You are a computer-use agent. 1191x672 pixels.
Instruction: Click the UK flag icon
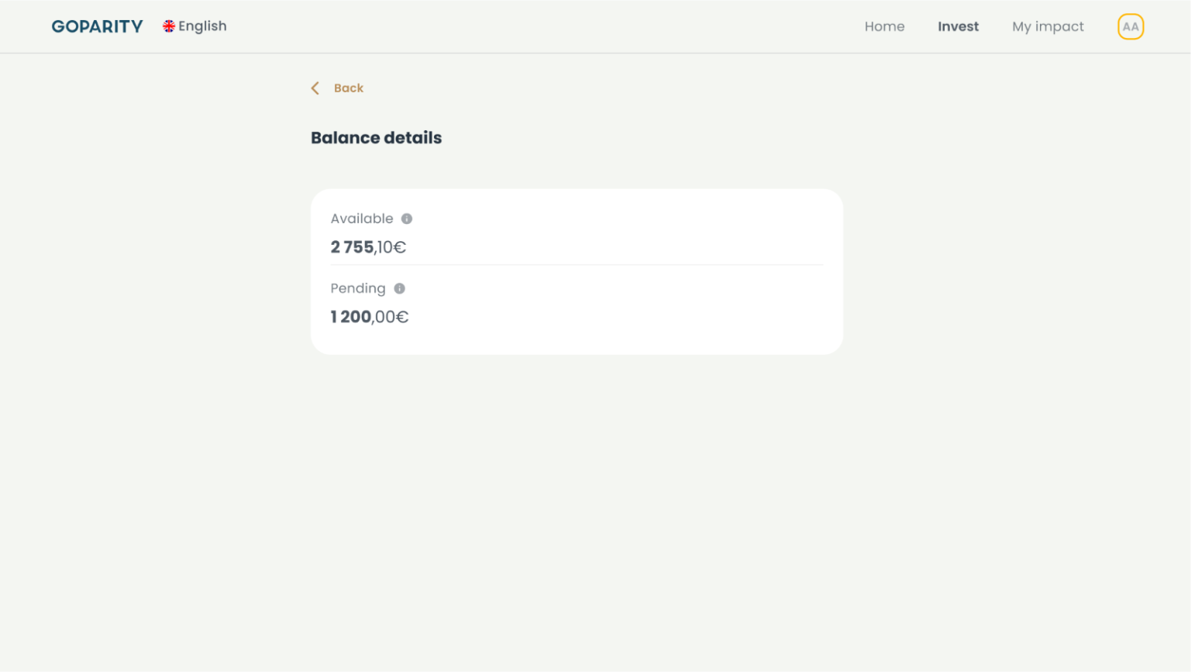pyautogui.click(x=168, y=26)
